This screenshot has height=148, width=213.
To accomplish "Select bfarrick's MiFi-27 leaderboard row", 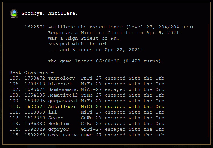I will click(x=87, y=84).
